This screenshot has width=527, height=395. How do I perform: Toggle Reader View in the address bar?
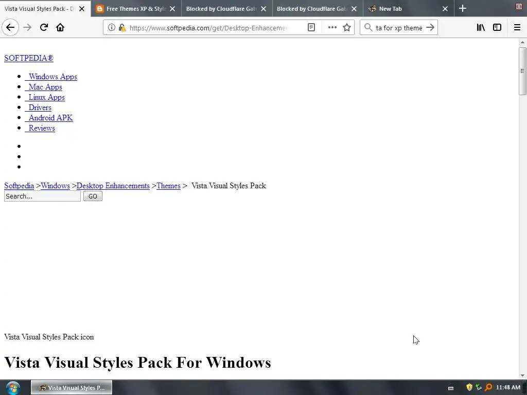tap(311, 28)
